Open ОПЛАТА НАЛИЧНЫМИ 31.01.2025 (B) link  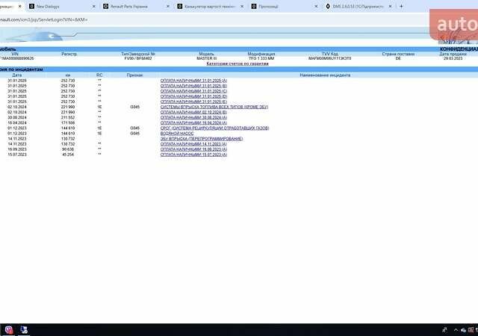click(x=193, y=86)
